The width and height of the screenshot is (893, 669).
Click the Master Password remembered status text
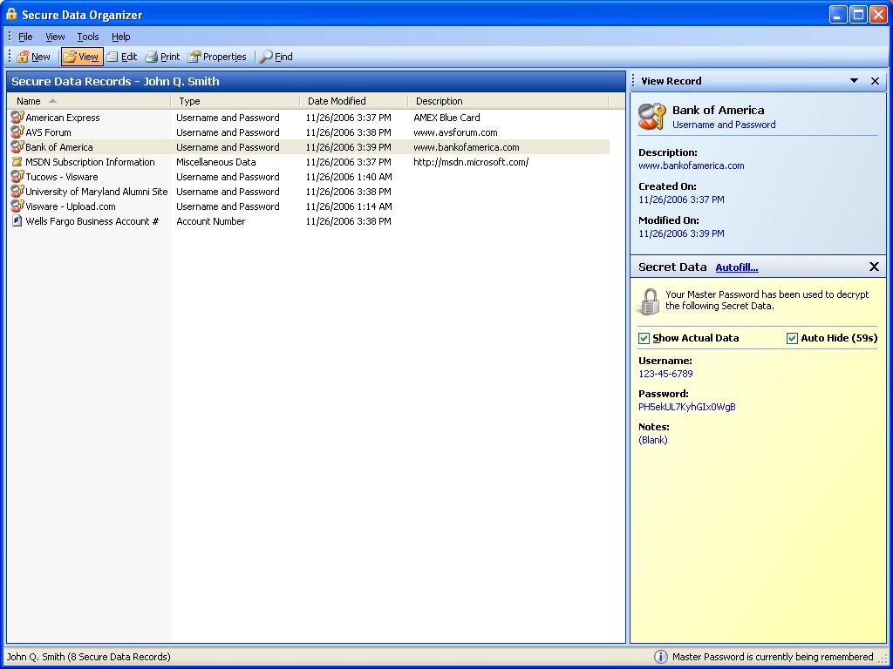coord(773,657)
